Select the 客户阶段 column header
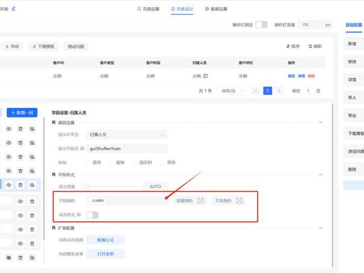The image size is (364, 273). (153, 63)
